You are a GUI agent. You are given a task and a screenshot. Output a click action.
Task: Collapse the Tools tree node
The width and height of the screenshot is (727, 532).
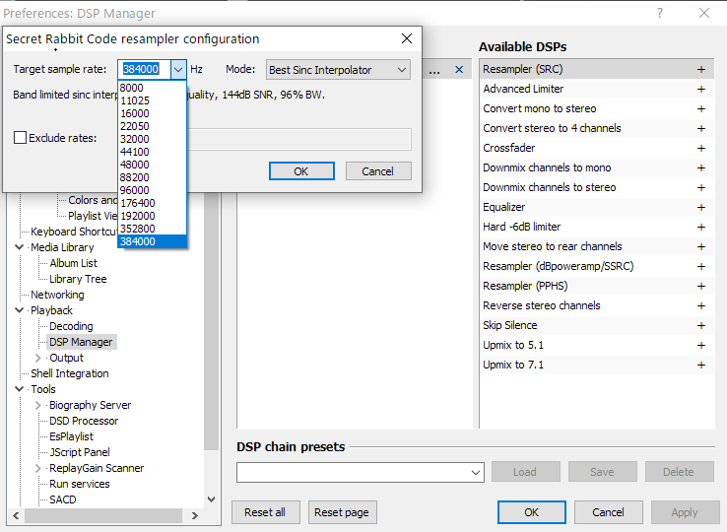[x=20, y=389]
